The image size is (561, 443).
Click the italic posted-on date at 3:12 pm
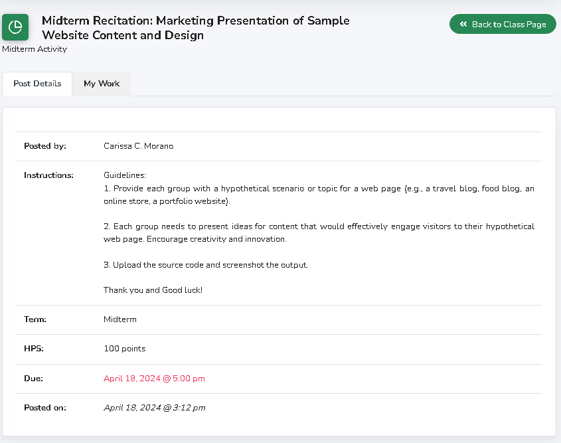(154, 408)
